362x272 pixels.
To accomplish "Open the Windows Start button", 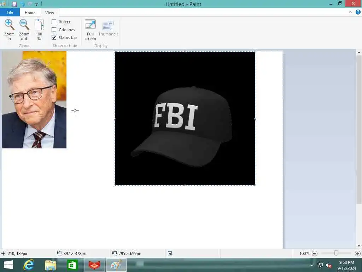I will tap(8, 265).
